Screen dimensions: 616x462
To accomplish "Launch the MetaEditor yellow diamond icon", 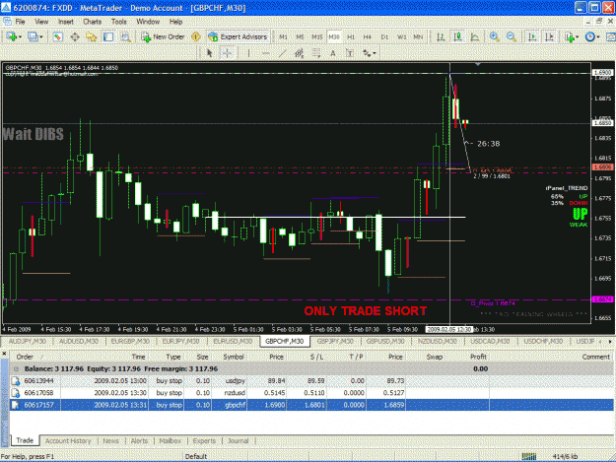I will click(196, 36).
